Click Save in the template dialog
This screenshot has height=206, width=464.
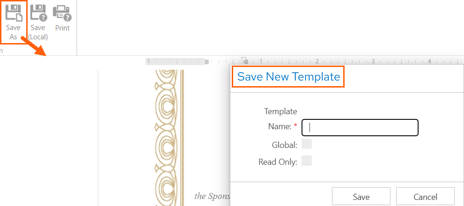361,197
